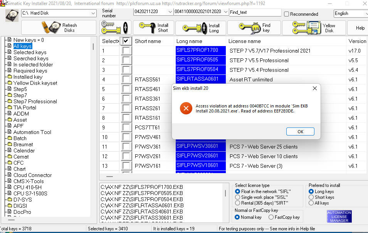Check the box for row 1 SIFLS7PROF1700

[x=126, y=51]
